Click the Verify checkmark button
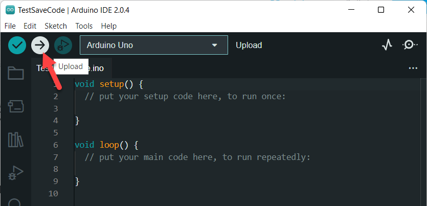427x206 pixels. tap(17, 45)
